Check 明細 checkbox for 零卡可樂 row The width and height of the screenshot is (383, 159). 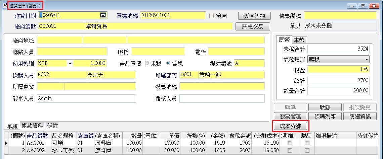pos(289,151)
